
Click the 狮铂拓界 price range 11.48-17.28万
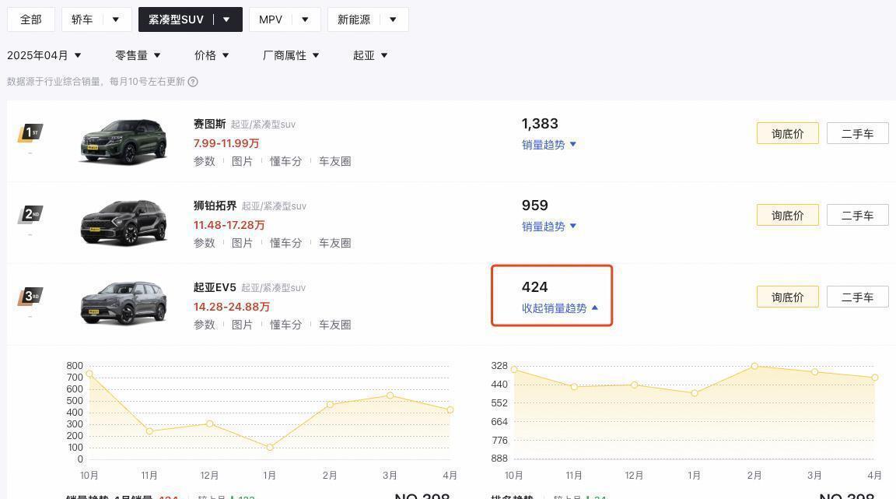point(229,225)
